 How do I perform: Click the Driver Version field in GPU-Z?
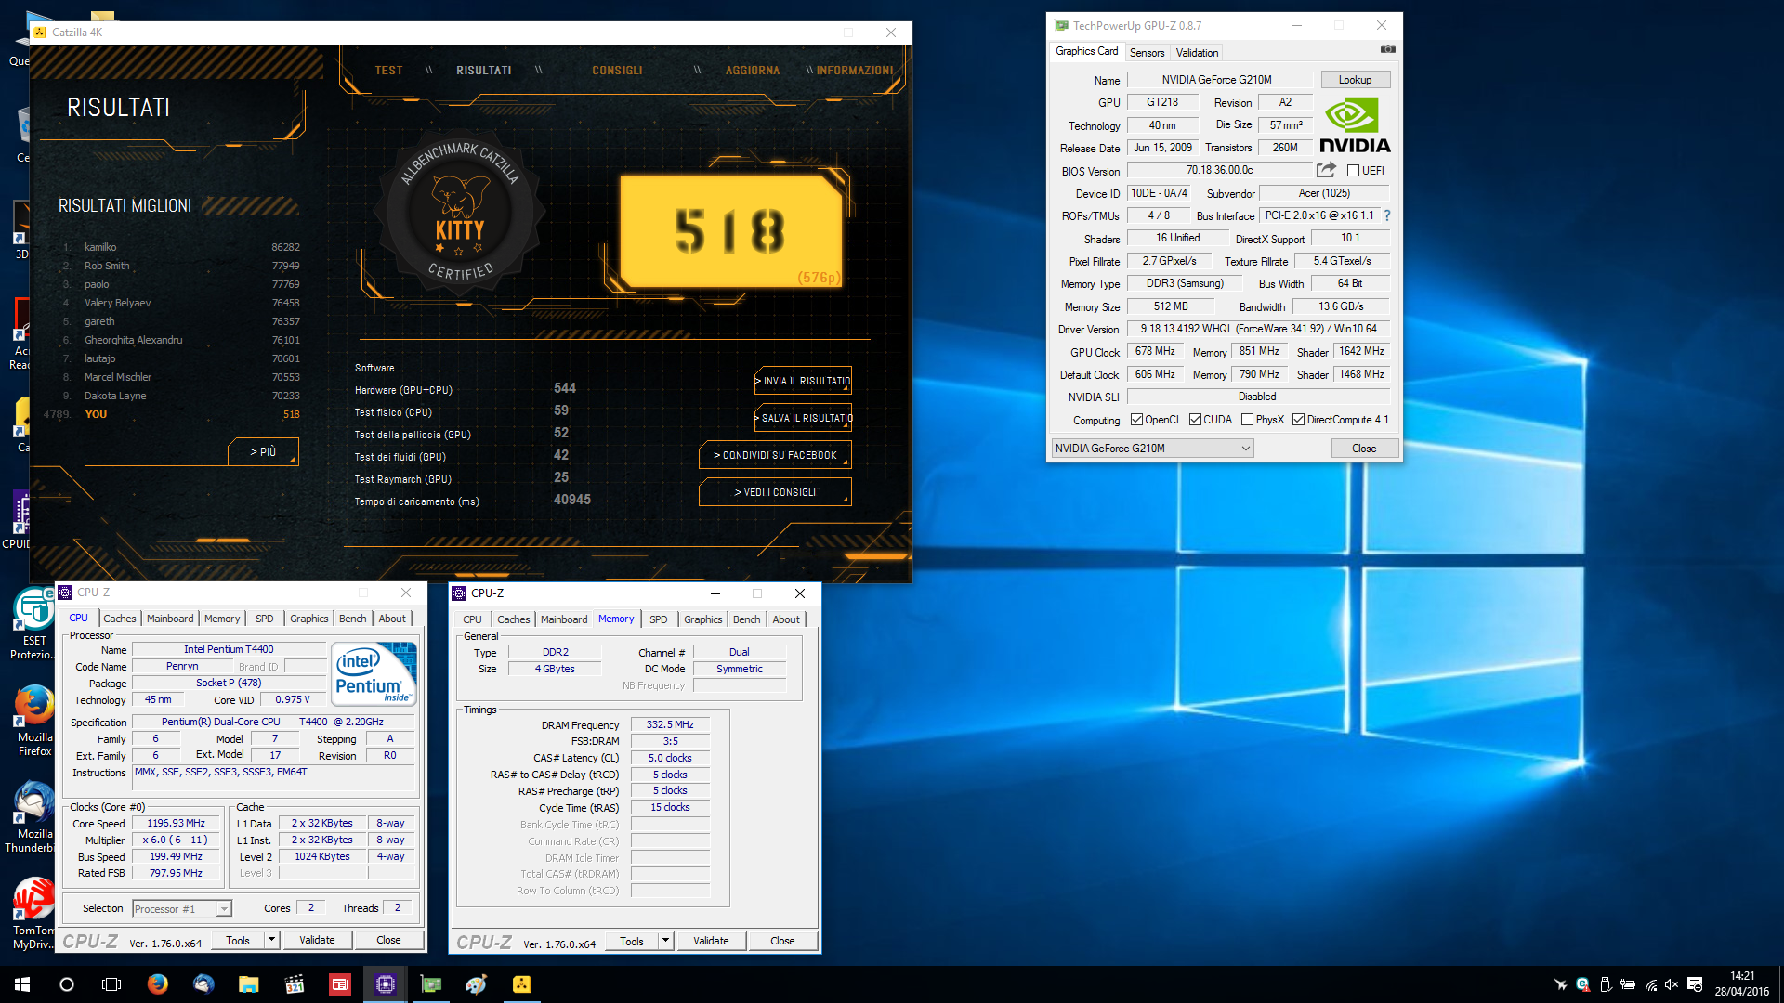pyautogui.click(x=1258, y=329)
